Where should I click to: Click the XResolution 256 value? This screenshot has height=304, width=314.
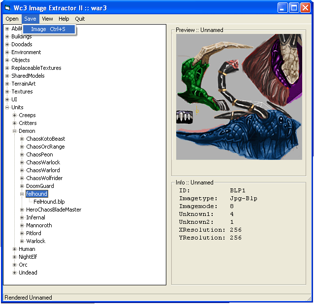(x=235, y=230)
